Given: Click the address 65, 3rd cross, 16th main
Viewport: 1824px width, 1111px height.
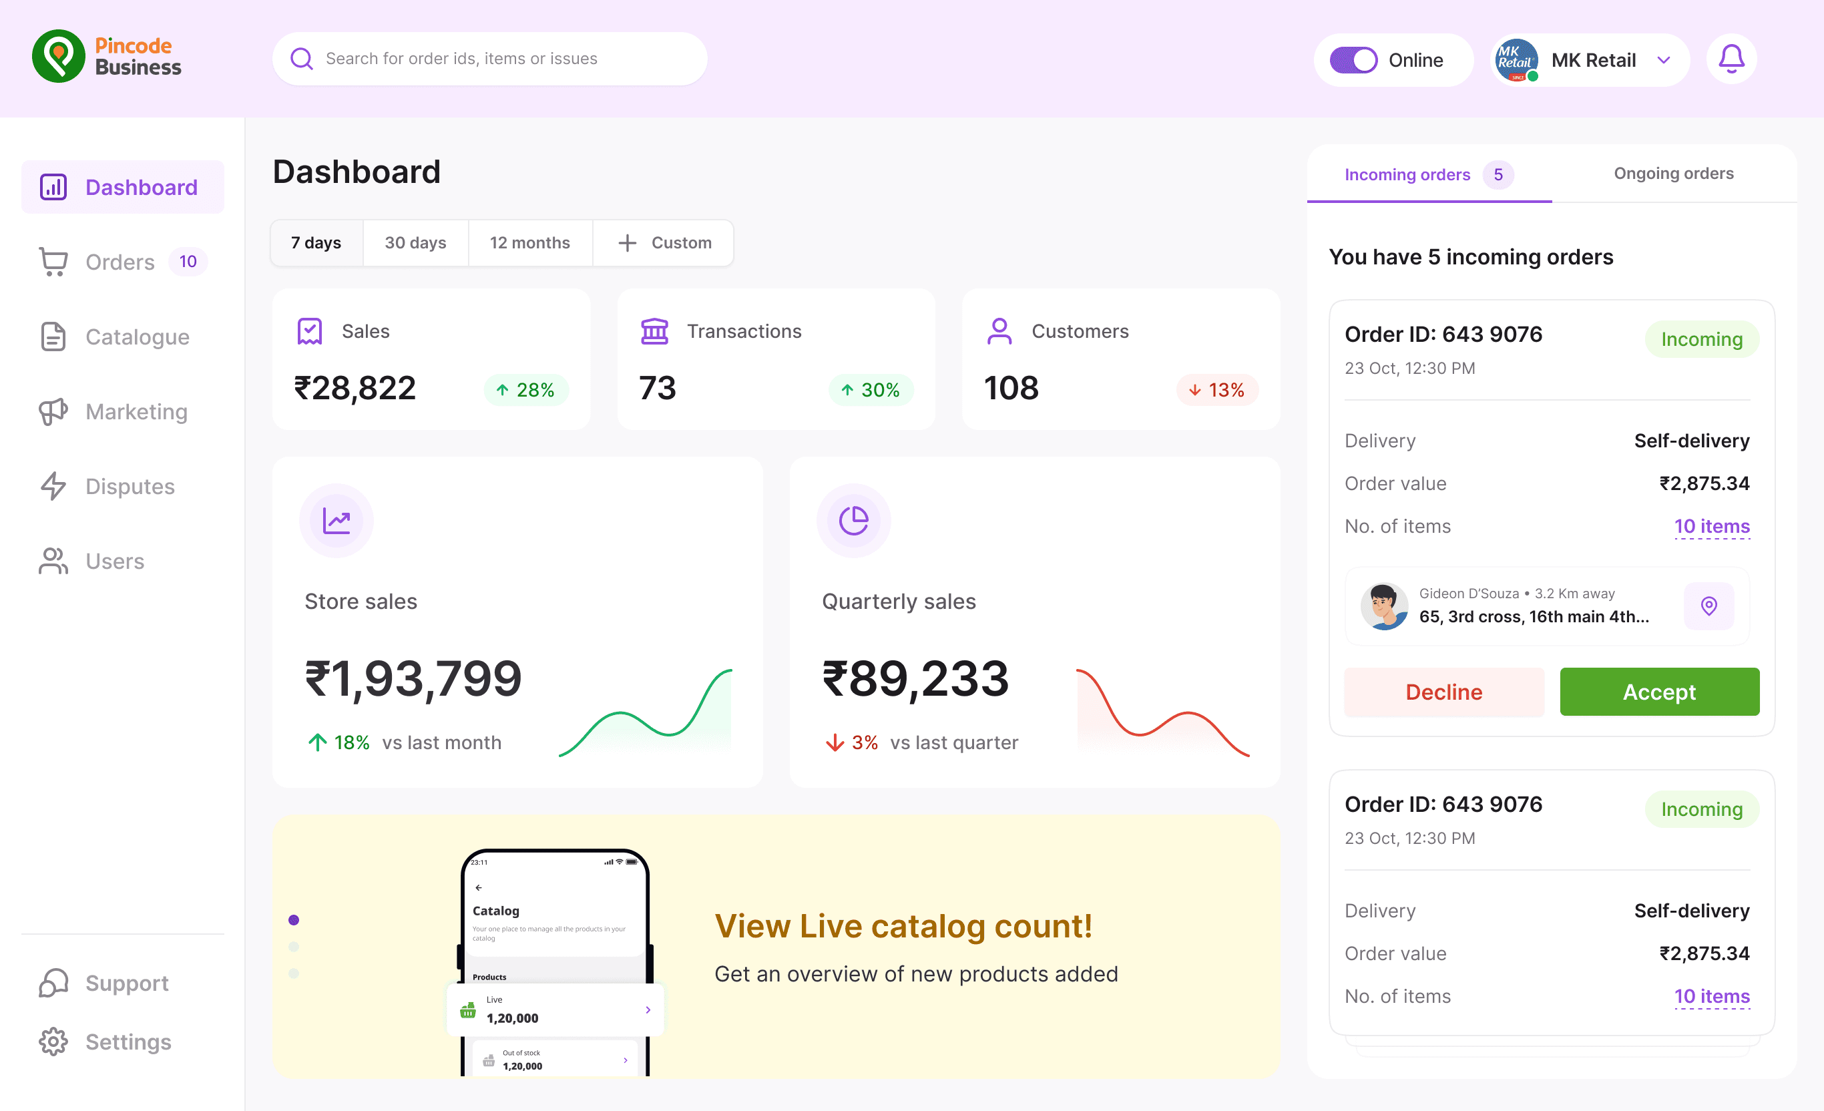Looking at the screenshot, I should coord(1534,616).
